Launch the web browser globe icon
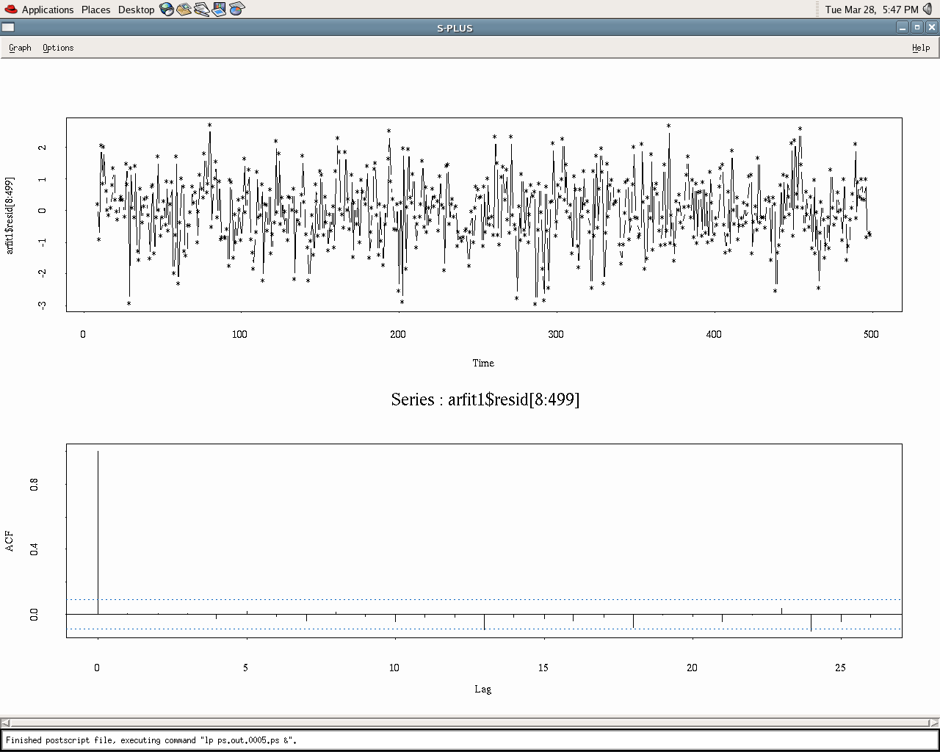The image size is (940, 752). (167, 10)
